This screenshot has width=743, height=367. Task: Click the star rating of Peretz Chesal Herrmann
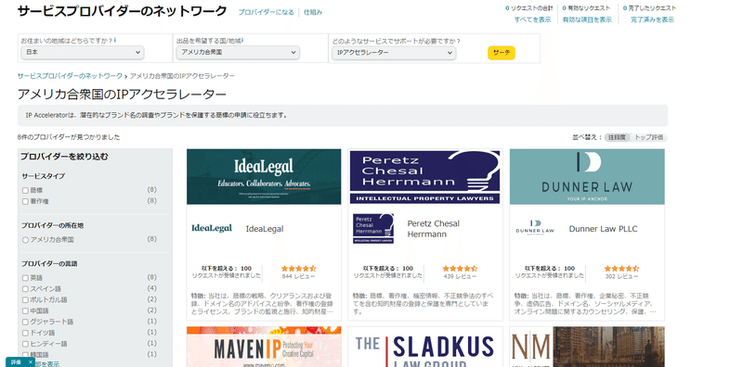(460, 268)
